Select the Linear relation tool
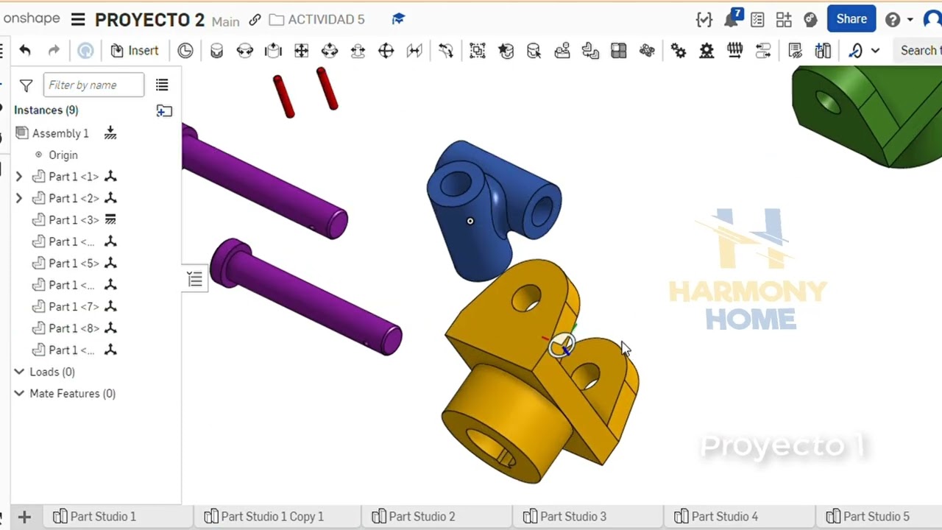Viewport: 942px width, 530px height. coord(763,50)
